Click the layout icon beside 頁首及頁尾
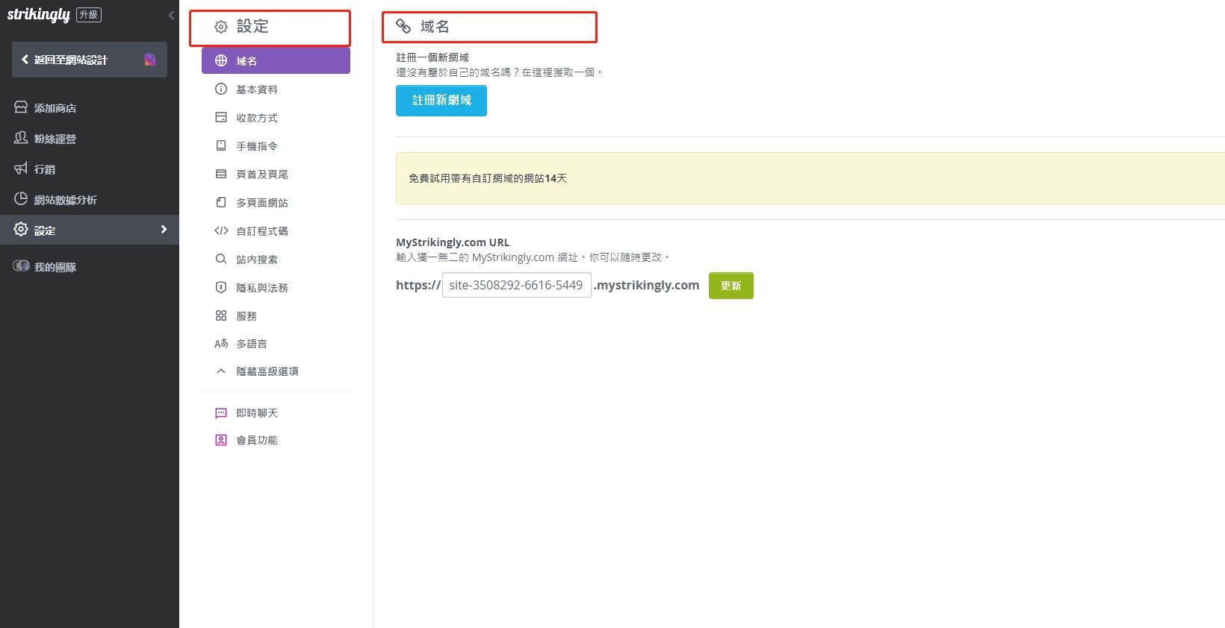 221,174
